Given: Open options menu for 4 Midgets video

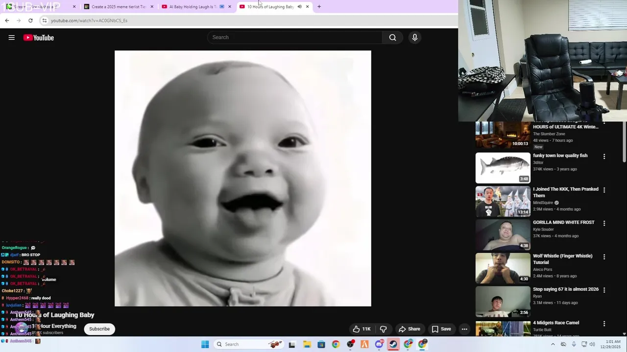Looking at the screenshot, I should [x=604, y=324].
